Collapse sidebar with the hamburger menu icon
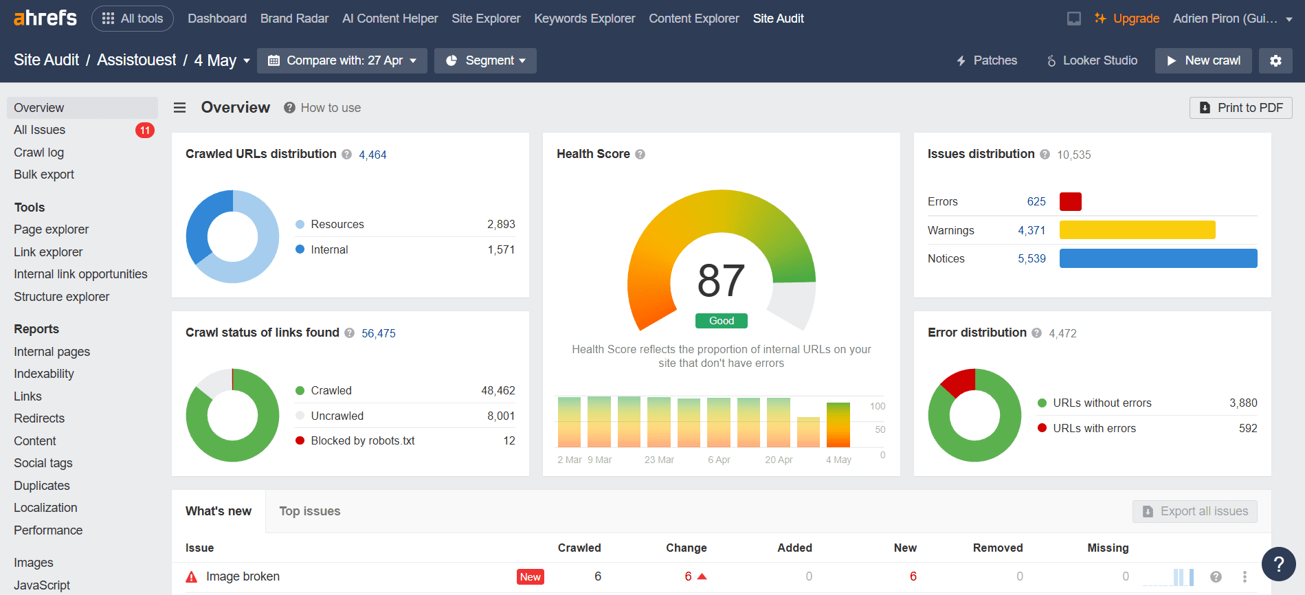This screenshot has width=1305, height=595. coord(179,108)
